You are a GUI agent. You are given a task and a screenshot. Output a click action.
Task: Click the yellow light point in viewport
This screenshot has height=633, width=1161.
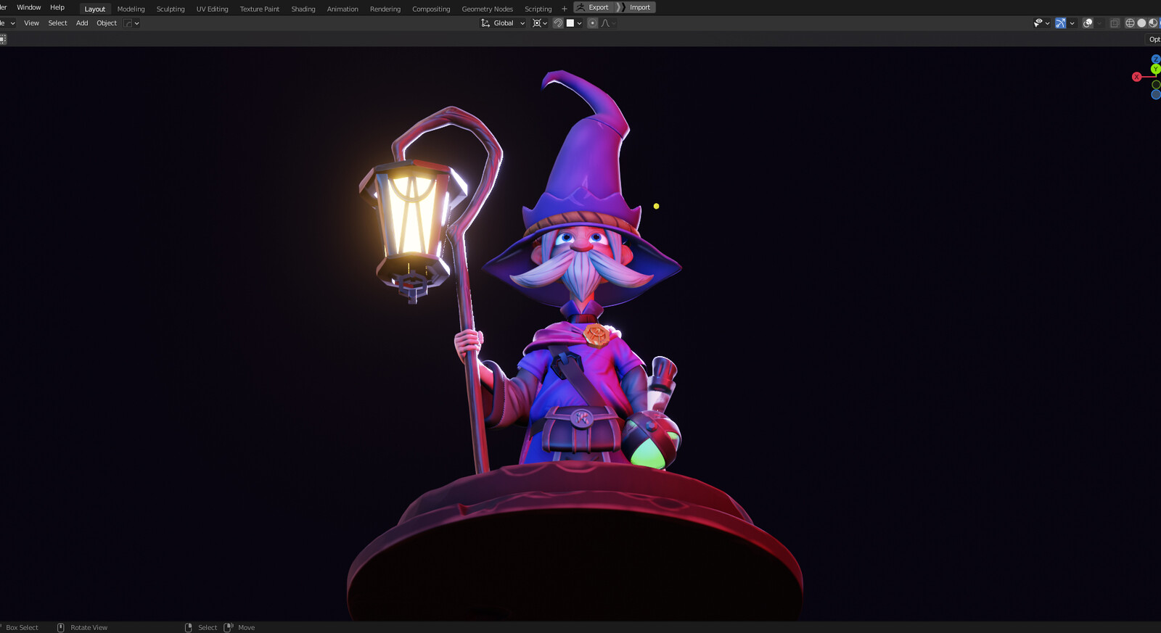pos(657,207)
